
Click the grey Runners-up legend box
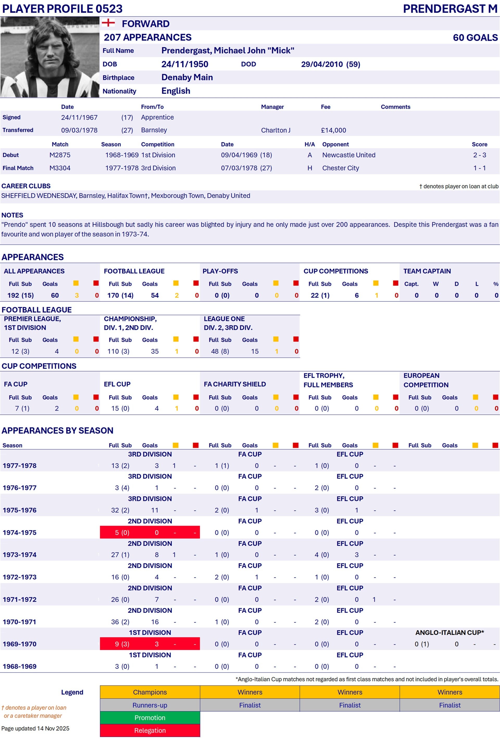pyautogui.click(x=150, y=705)
